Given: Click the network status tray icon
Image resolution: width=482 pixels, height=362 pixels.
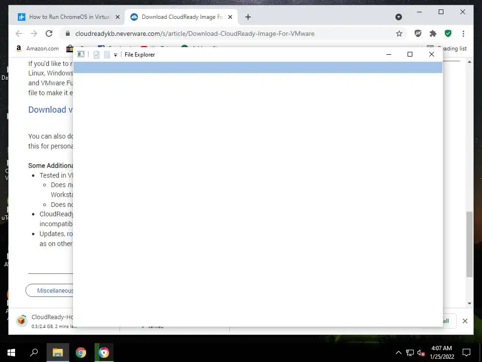Looking at the screenshot, I should (x=410, y=353).
